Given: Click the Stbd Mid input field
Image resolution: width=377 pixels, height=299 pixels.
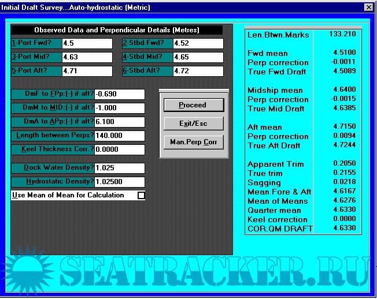Looking at the screenshot, I should pos(198,57).
